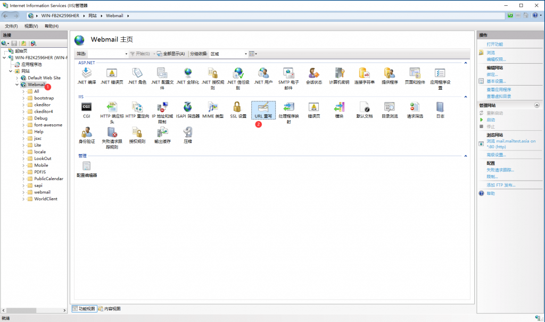The height and width of the screenshot is (322, 545).
Task: Open the 失败请求跟踪规则 feature
Action: pyautogui.click(x=112, y=138)
